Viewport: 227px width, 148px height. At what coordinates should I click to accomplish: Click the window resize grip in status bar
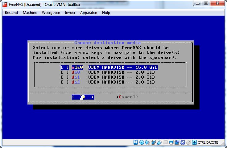pyautogui.click(x=223, y=143)
